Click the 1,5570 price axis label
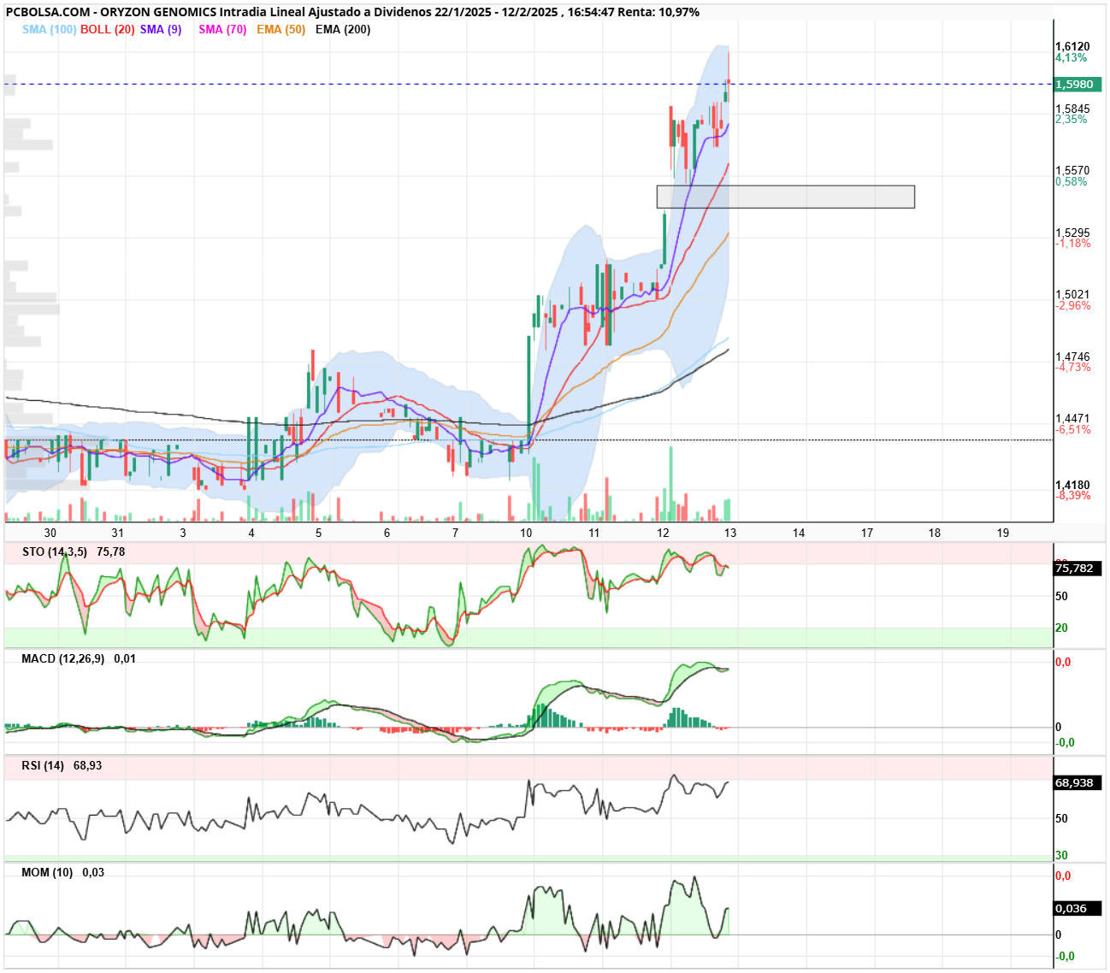Viewport: 1110px width, 973px height. click(1072, 171)
